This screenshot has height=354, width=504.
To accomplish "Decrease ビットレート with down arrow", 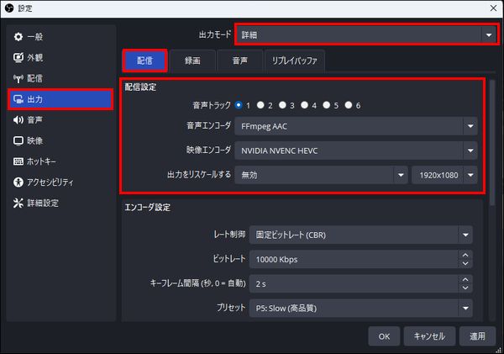I will [465, 263].
